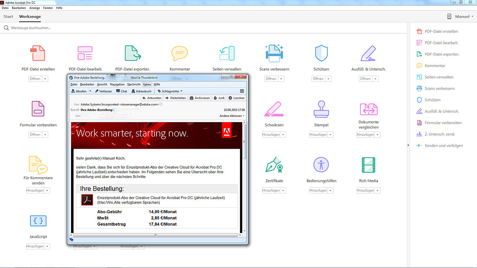Expand dropdown arrow beside Rich Media Hinzufügen
The image size is (477, 268).
(x=378, y=191)
